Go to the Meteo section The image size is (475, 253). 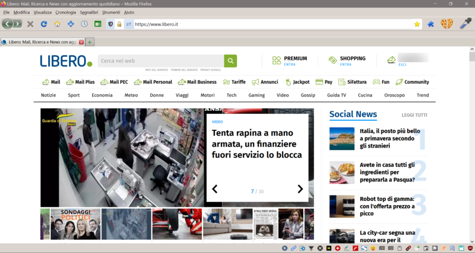(x=131, y=95)
